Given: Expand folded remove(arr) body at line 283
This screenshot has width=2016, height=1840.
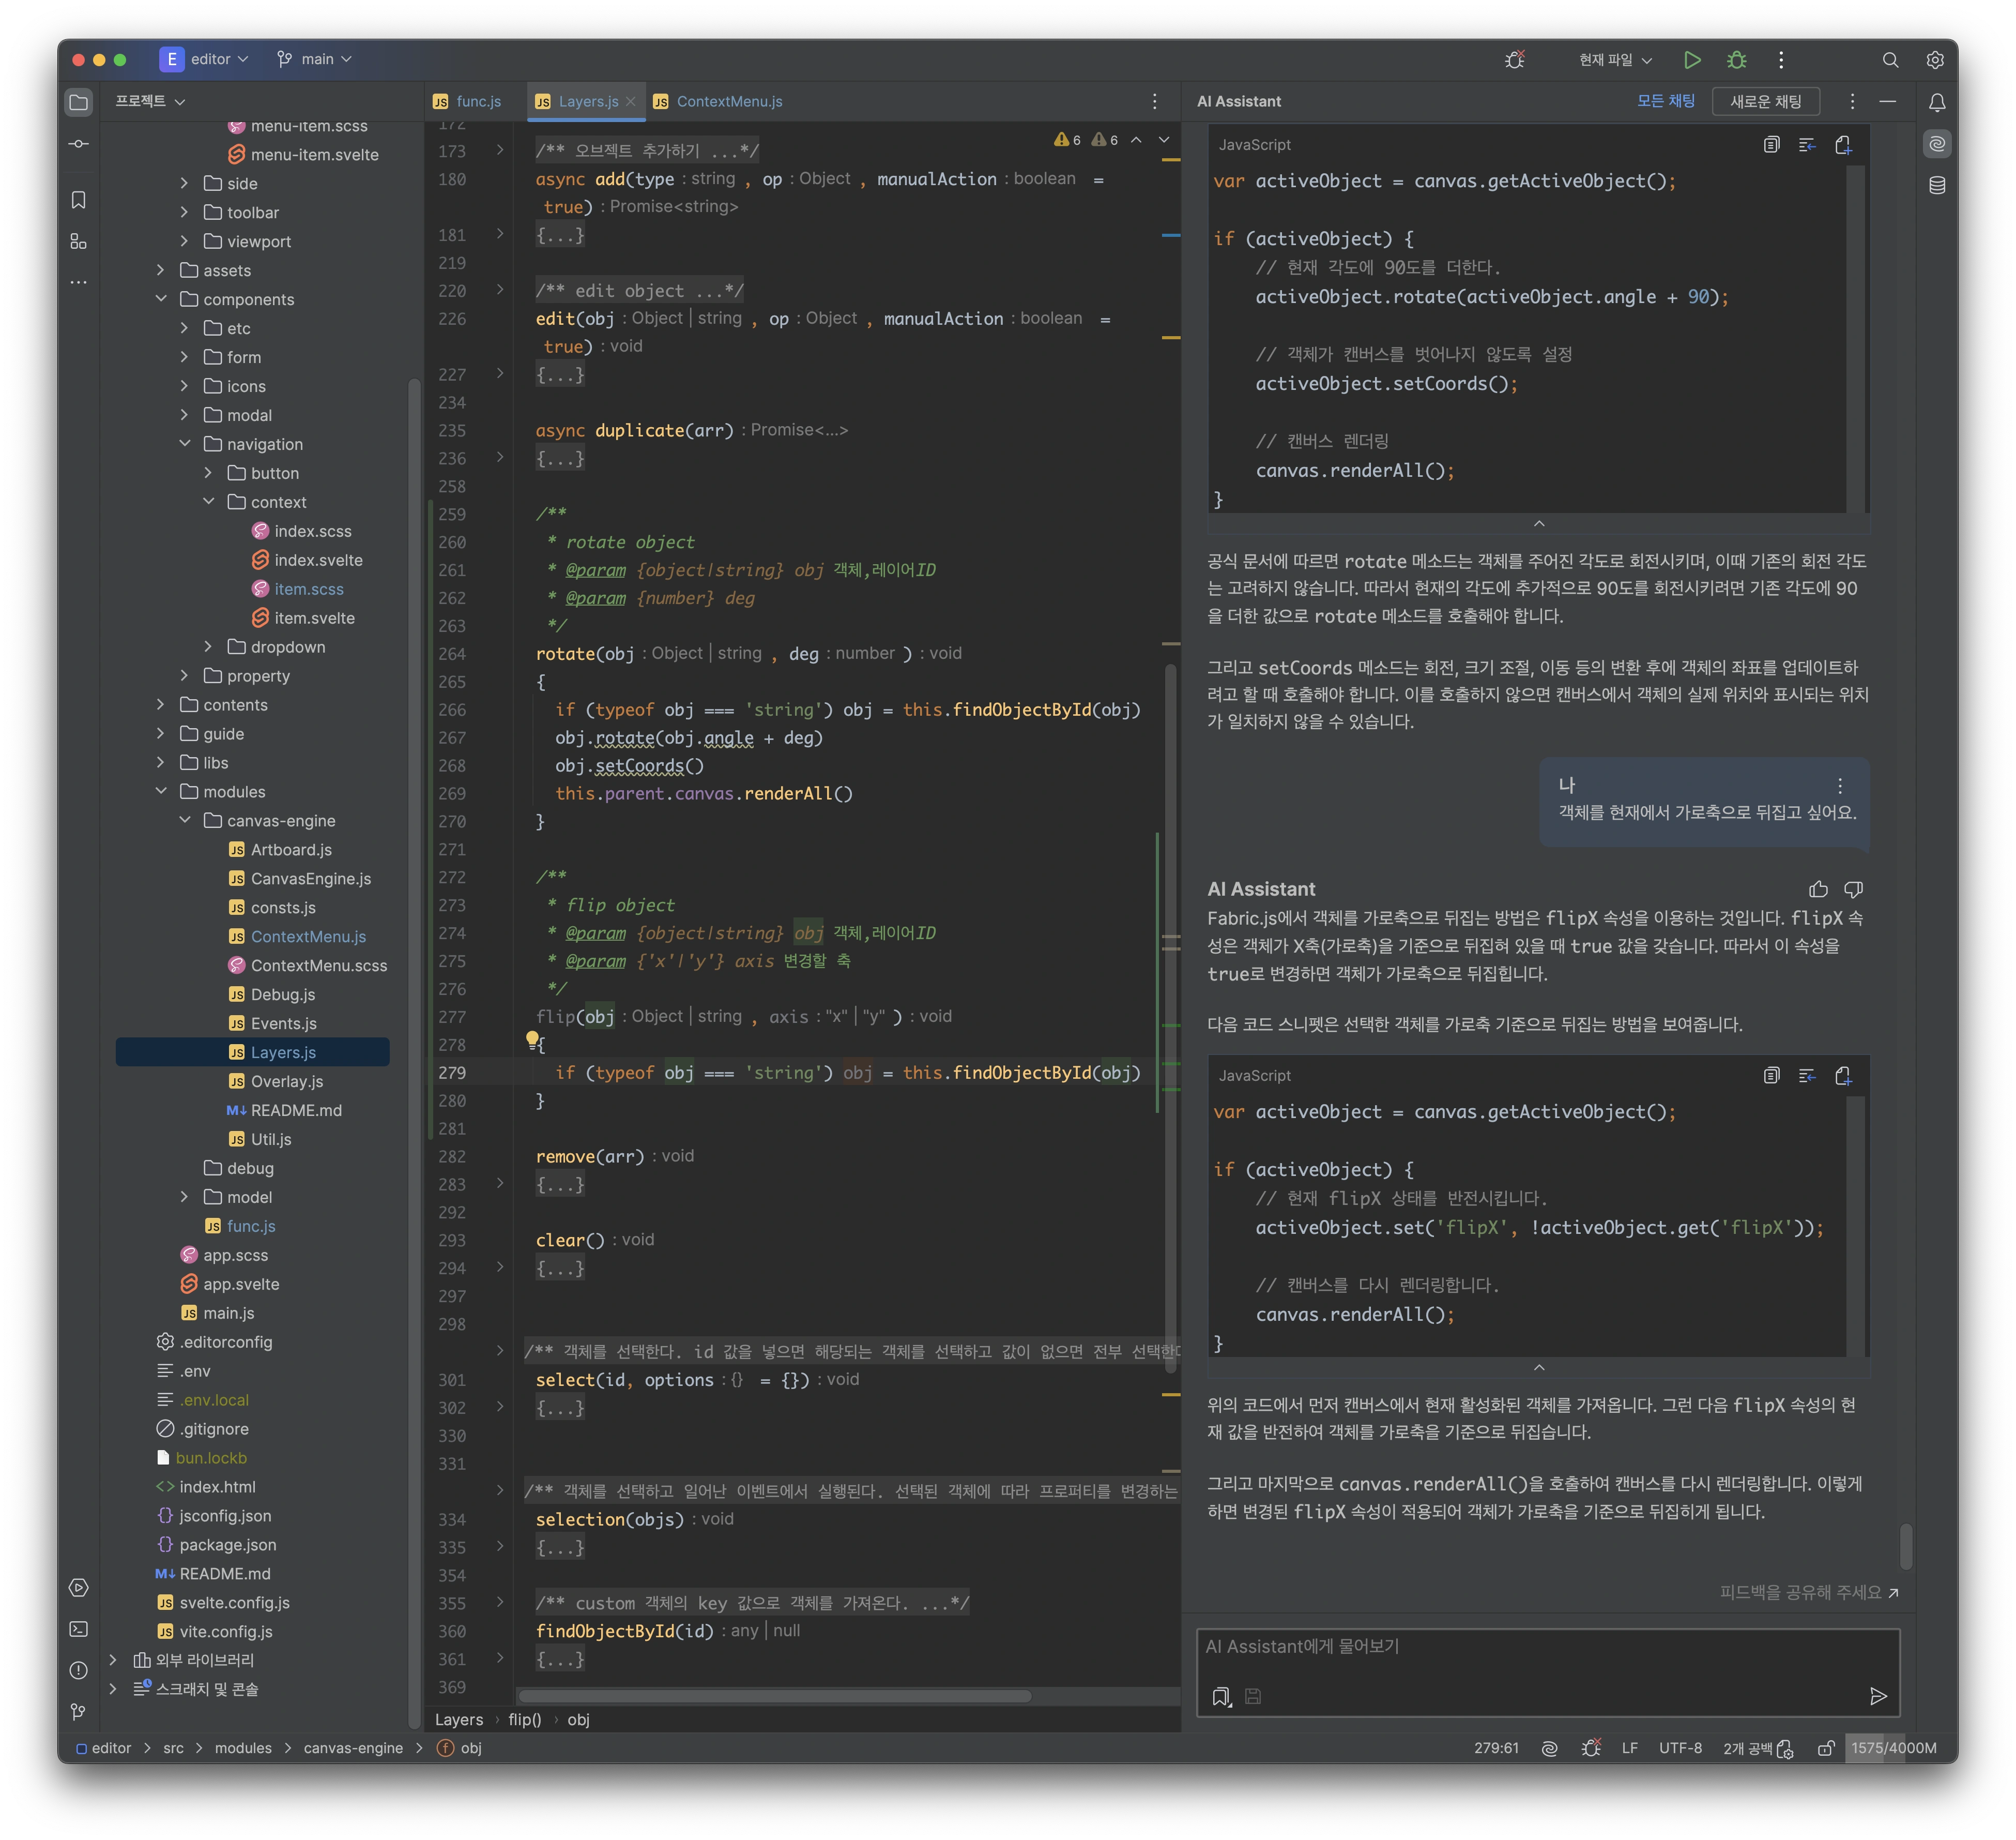Looking at the screenshot, I should (x=500, y=1184).
